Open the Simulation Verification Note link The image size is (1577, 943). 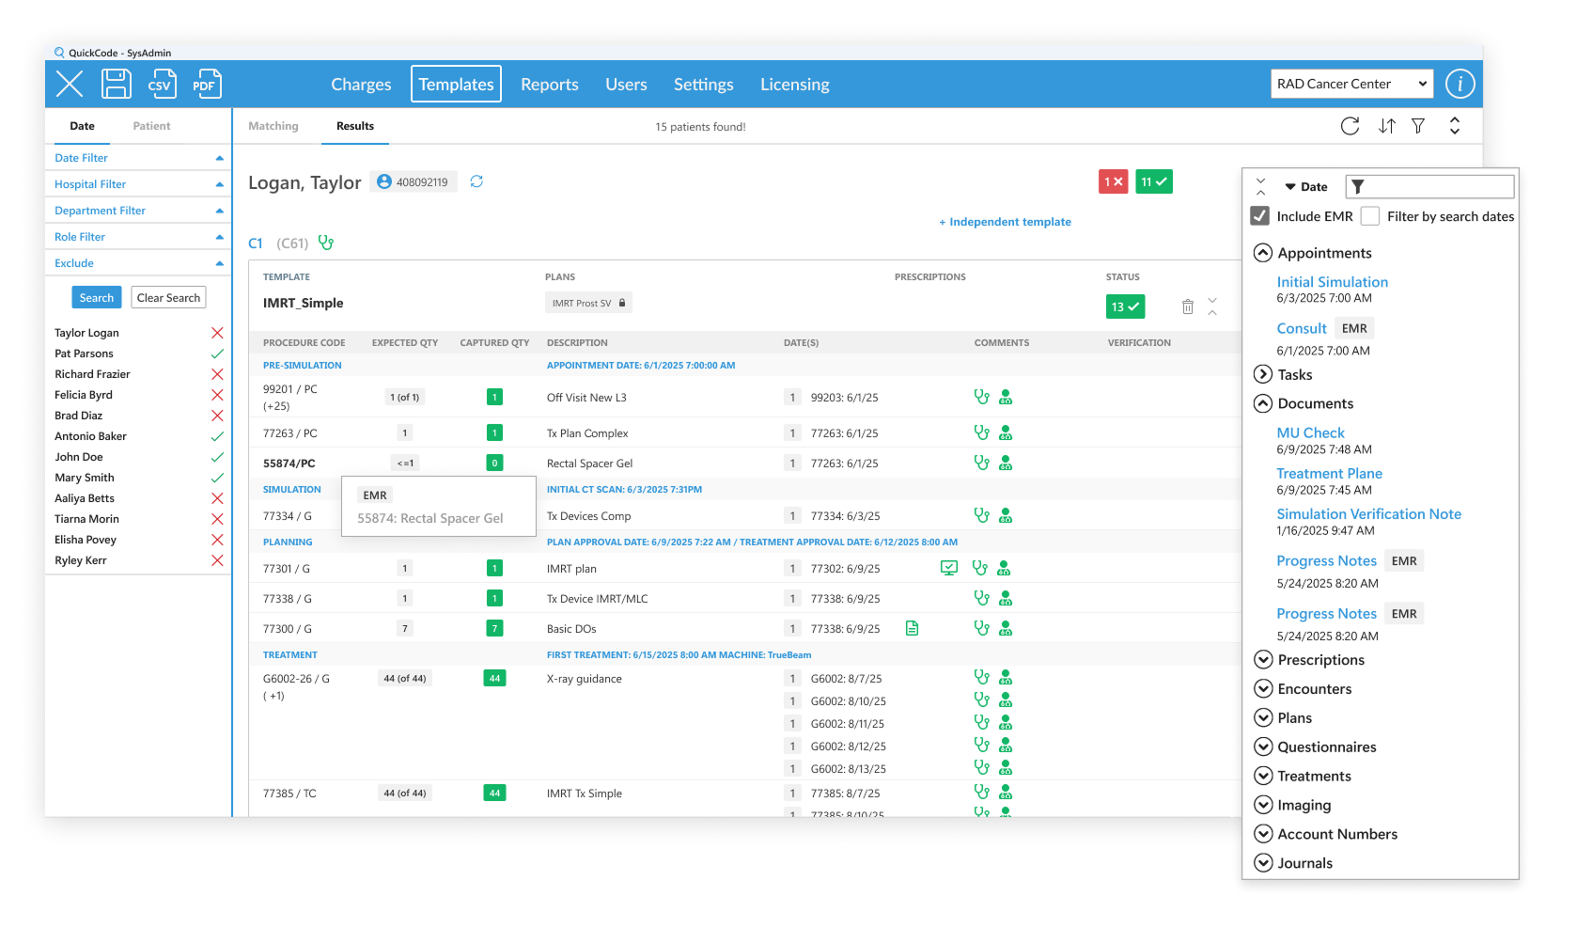(1368, 514)
